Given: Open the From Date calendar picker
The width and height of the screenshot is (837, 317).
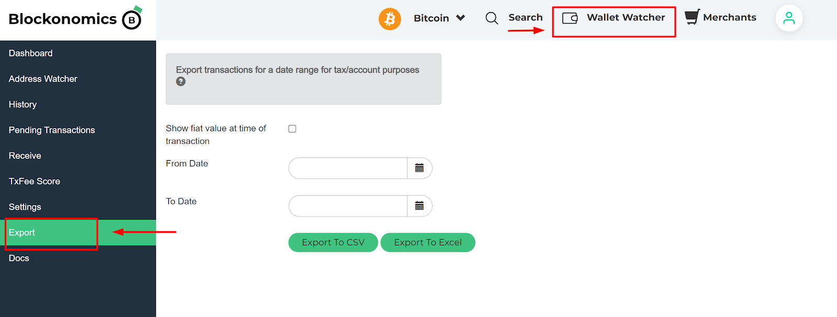Looking at the screenshot, I should [420, 168].
